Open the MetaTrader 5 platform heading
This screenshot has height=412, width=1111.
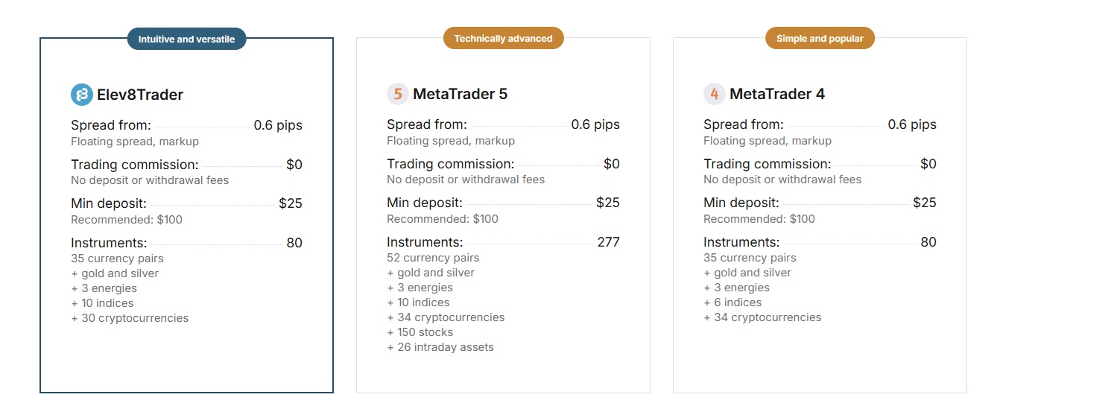point(460,94)
